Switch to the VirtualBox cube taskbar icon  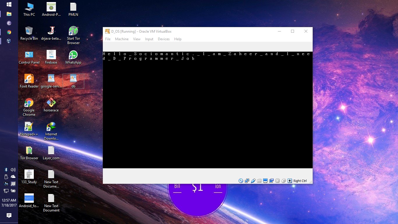(9, 41)
